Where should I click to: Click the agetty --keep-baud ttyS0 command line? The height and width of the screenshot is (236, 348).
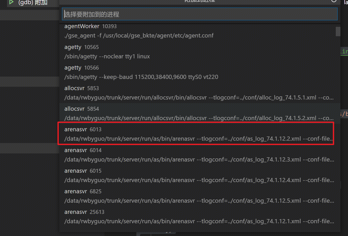click(141, 77)
